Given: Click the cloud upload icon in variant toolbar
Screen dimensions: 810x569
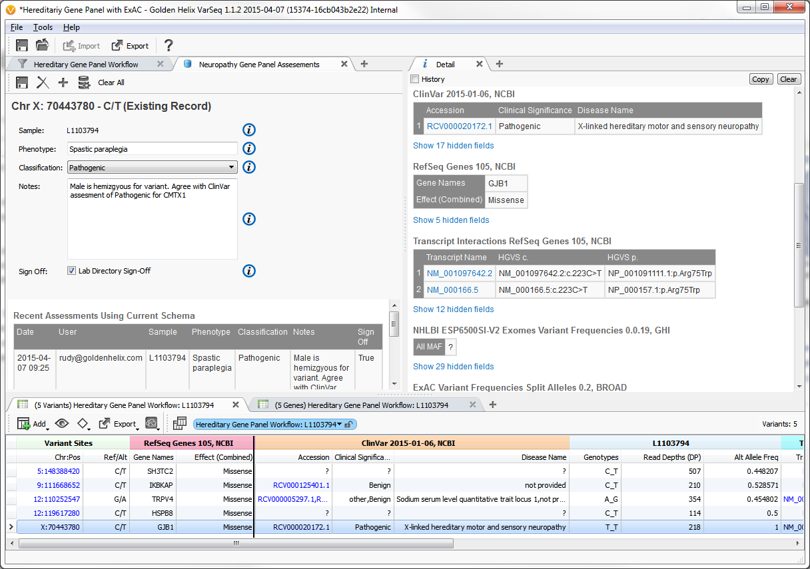Looking at the screenshot, I should pyautogui.click(x=150, y=423).
